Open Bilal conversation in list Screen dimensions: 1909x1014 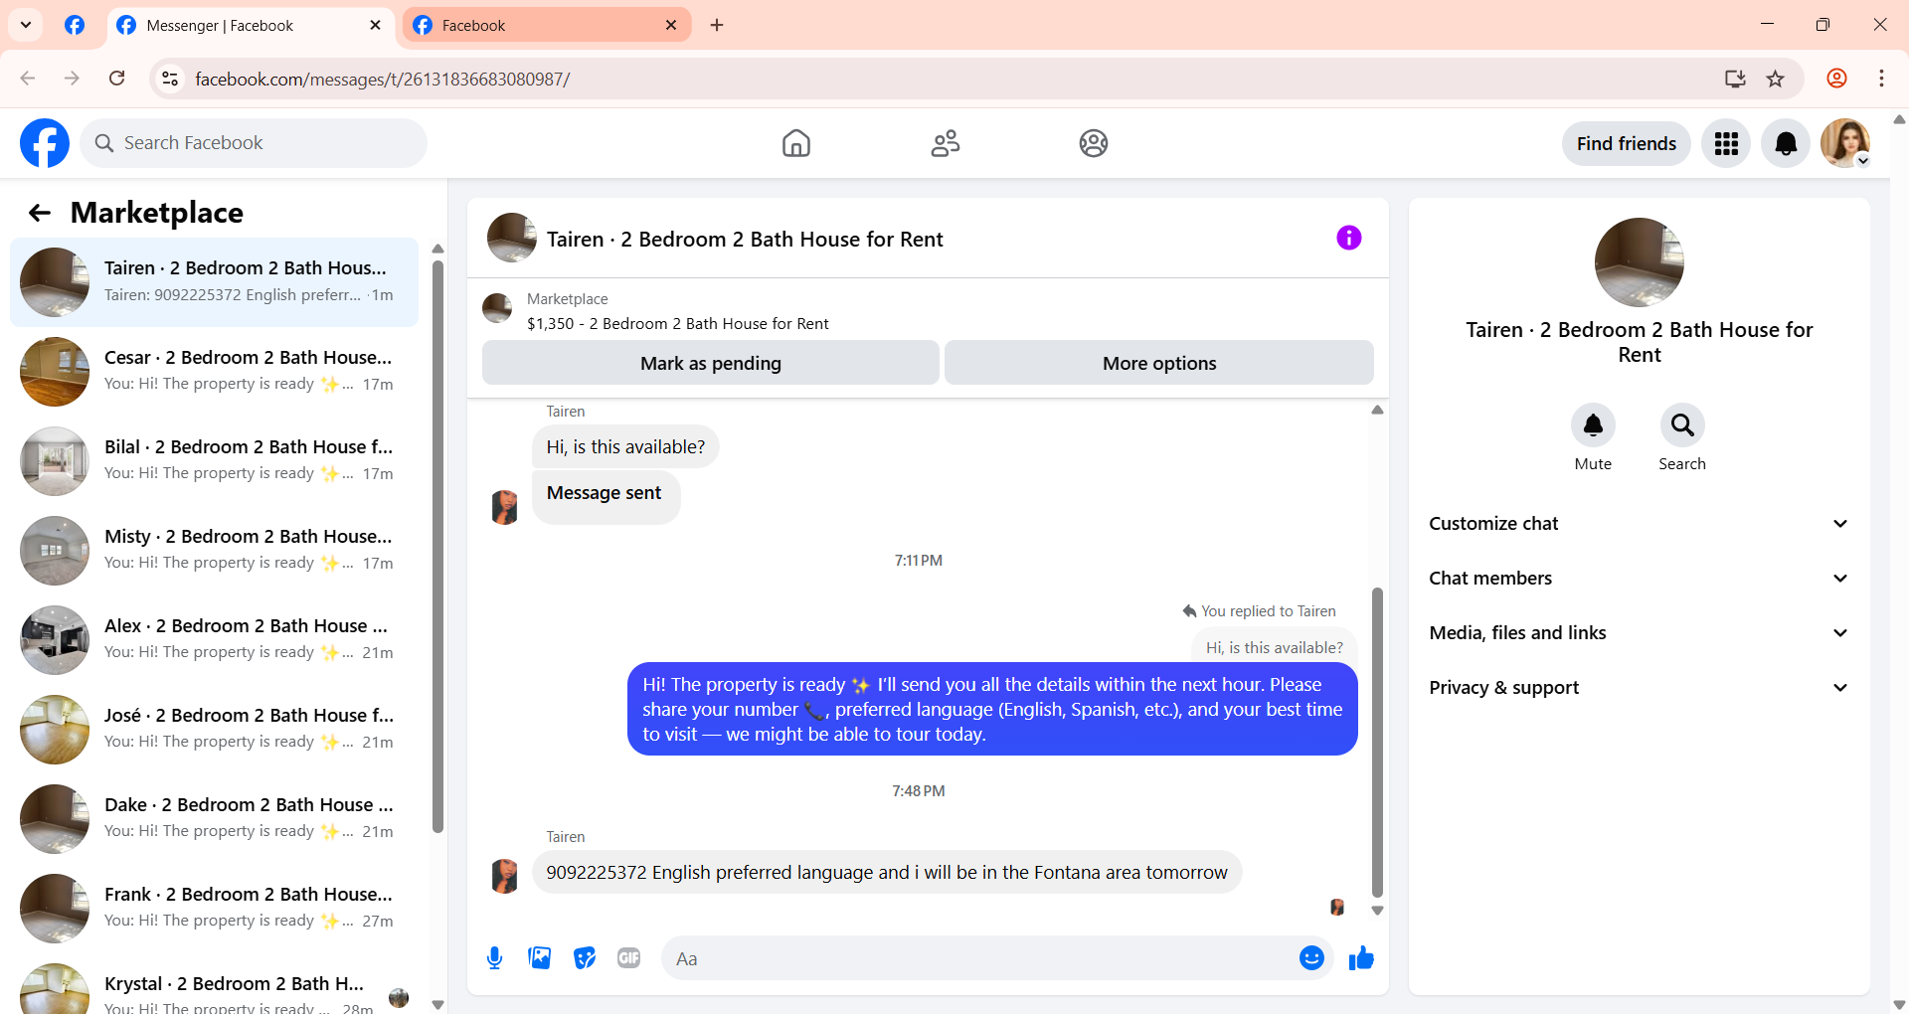214,461
